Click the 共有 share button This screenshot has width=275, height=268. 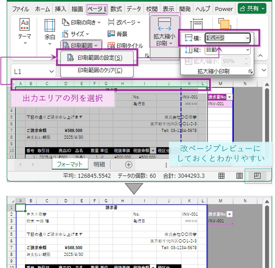coord(252,8)
